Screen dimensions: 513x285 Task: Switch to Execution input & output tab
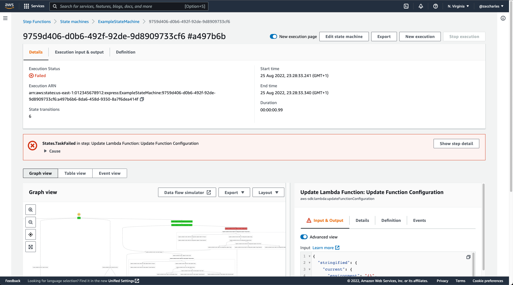coord(79,52)
